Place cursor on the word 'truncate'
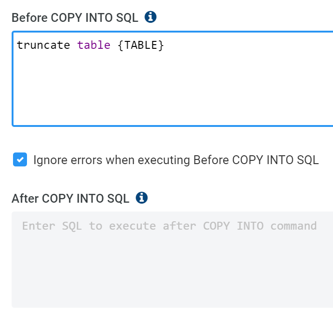The height and width of the screenshot is (311, 333). tap(43, 45)
